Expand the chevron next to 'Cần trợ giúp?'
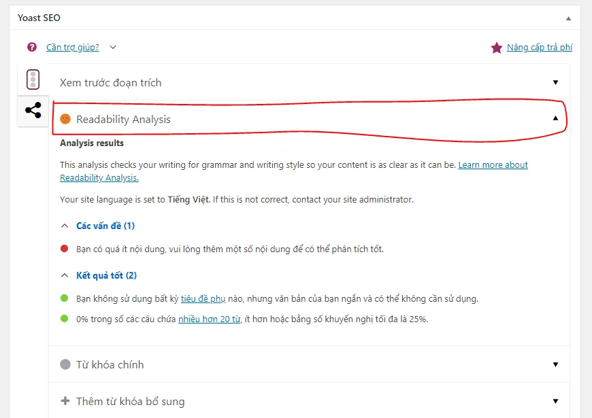 point(113,47)
